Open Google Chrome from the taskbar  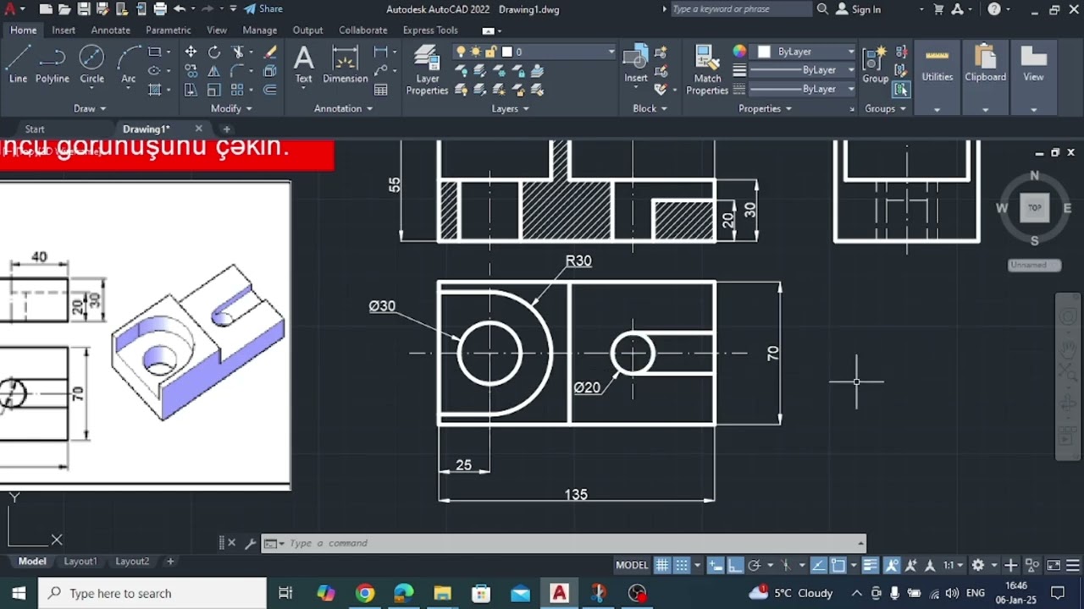[x=365, y=593]
